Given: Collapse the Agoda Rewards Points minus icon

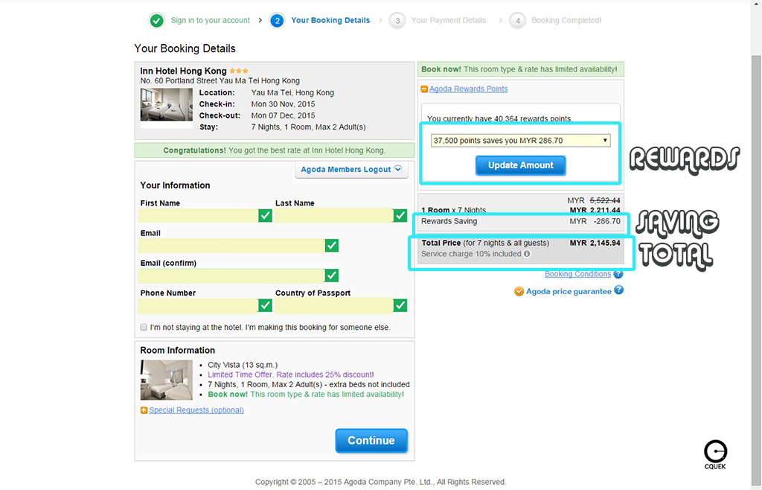Looking at the screenshot, I should [x=424, y=89].
